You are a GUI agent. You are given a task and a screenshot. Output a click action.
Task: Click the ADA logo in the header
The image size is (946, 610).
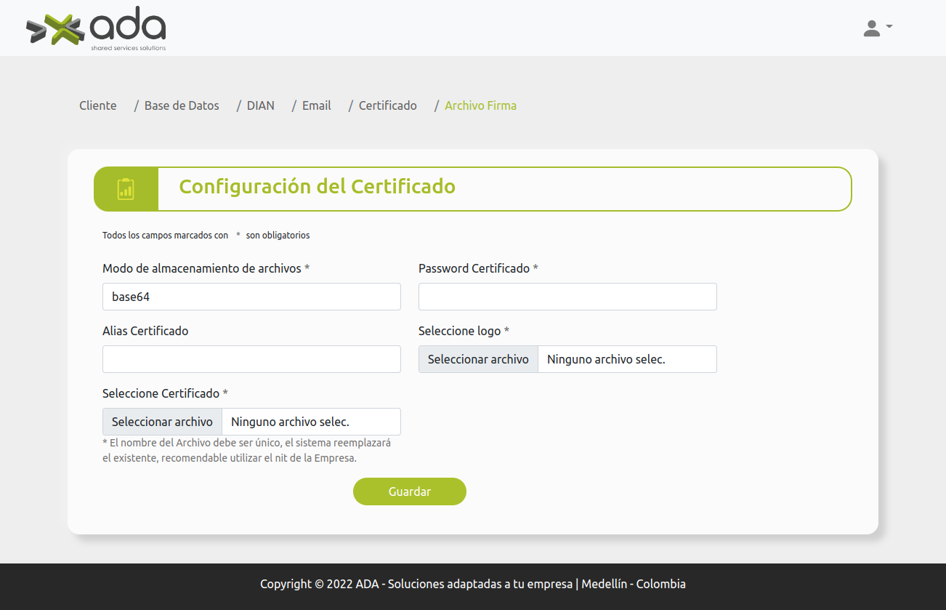(x=96, y=29)
